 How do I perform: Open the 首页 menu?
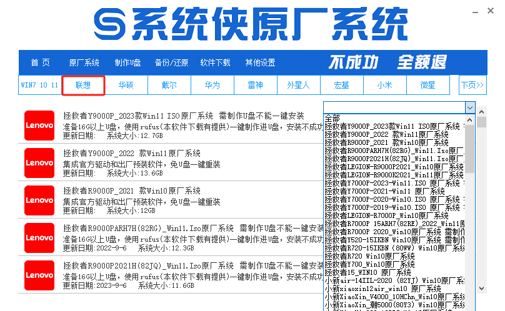[40, 62]
